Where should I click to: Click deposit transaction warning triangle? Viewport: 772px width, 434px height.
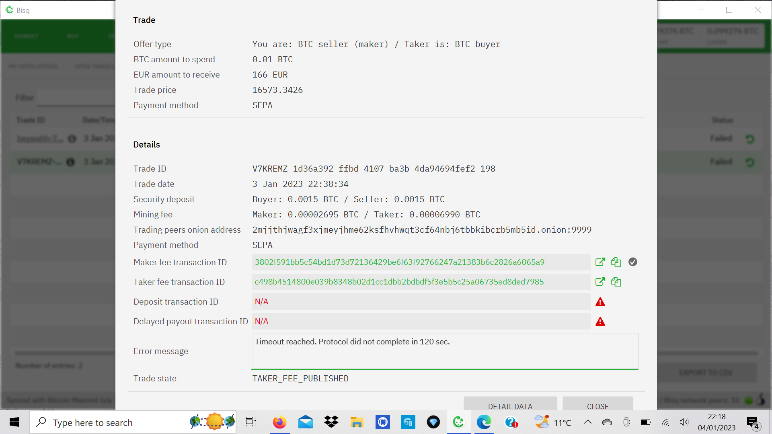[600, 302]
